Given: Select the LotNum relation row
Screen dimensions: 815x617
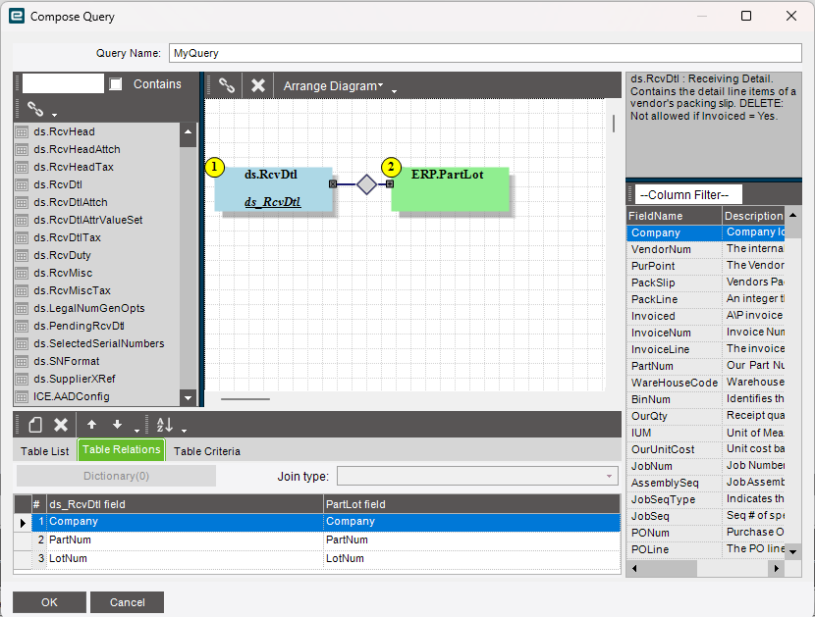Looking at the screenshot, I should click(x=326, y=559).
